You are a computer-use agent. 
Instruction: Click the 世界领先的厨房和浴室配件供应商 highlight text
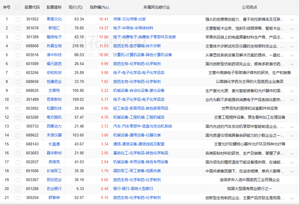click(250, 109)
